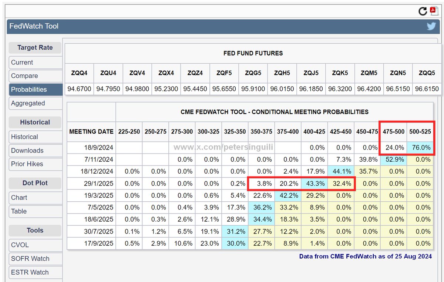The image size is (444, 282).
Task: Click the 32.4% probability cell
Action: pyautogui.click(x=341, y=184)
